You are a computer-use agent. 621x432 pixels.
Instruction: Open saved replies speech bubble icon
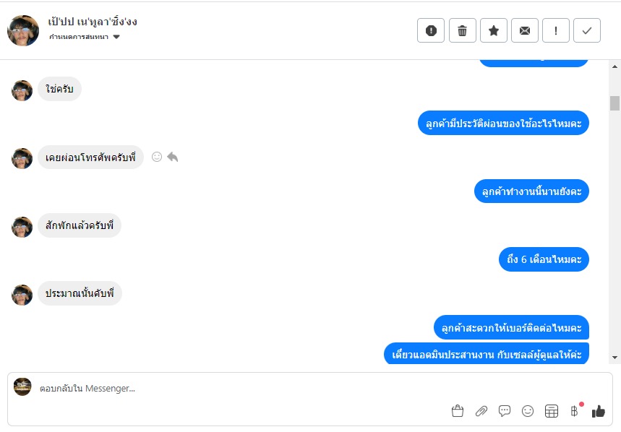505,411
